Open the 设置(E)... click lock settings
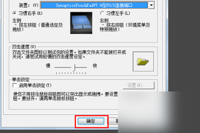Screen dimensions: 200x133 point(139,85)
